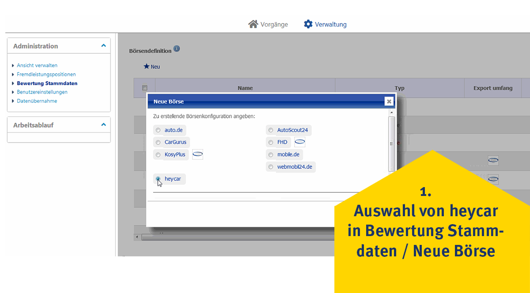Select the mobile.de radio button
Screen dimensions: 530x293
(271, 155)
